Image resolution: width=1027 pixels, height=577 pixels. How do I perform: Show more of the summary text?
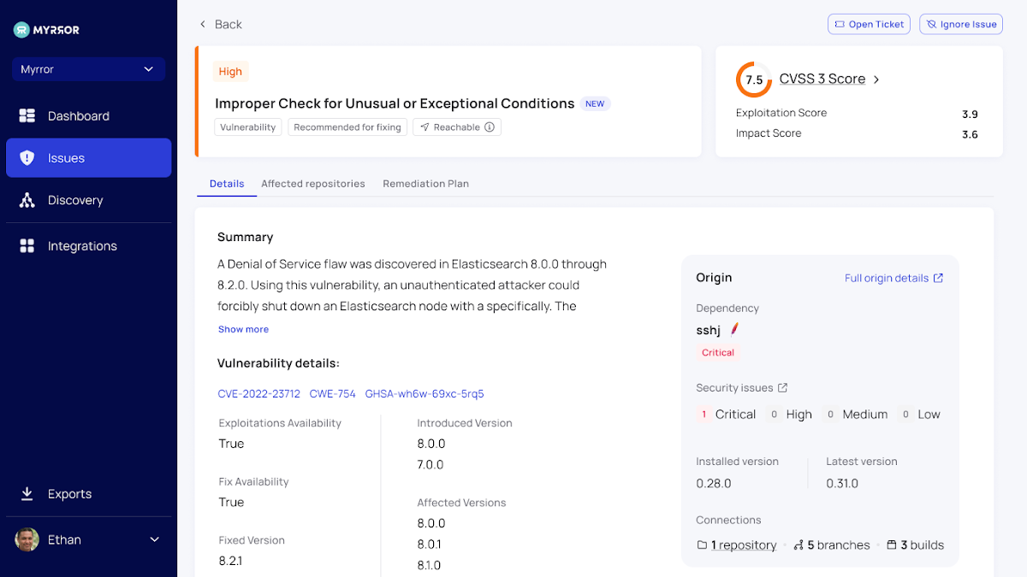tap(243, 329)
